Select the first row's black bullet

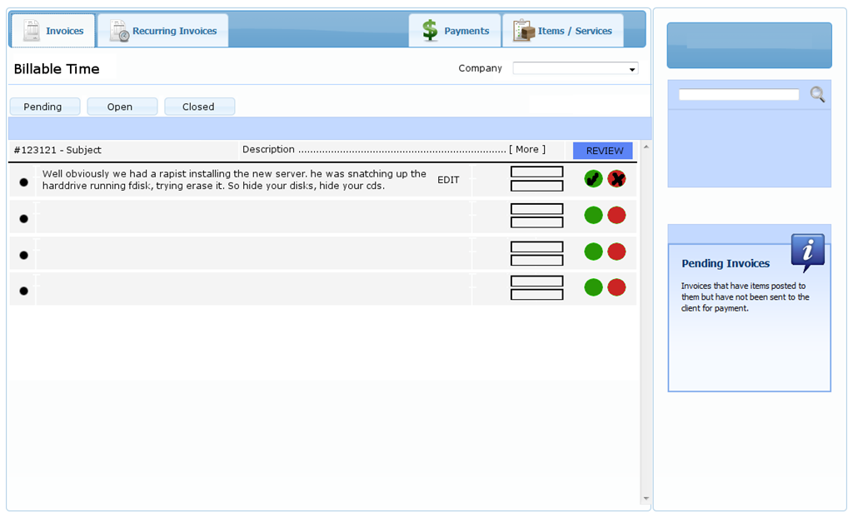[x=23, y=182]
